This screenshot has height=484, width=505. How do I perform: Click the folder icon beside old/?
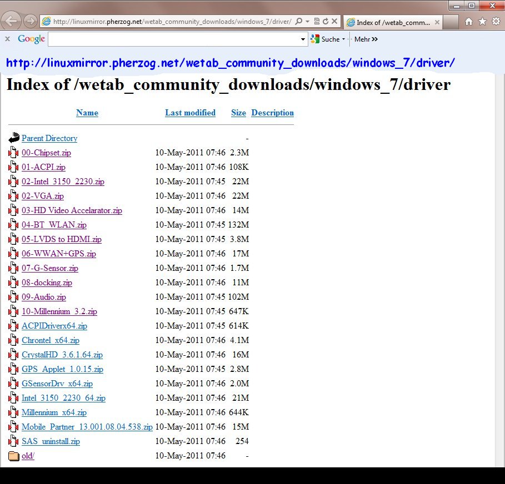pyautogui.click(x=14, y=456)
